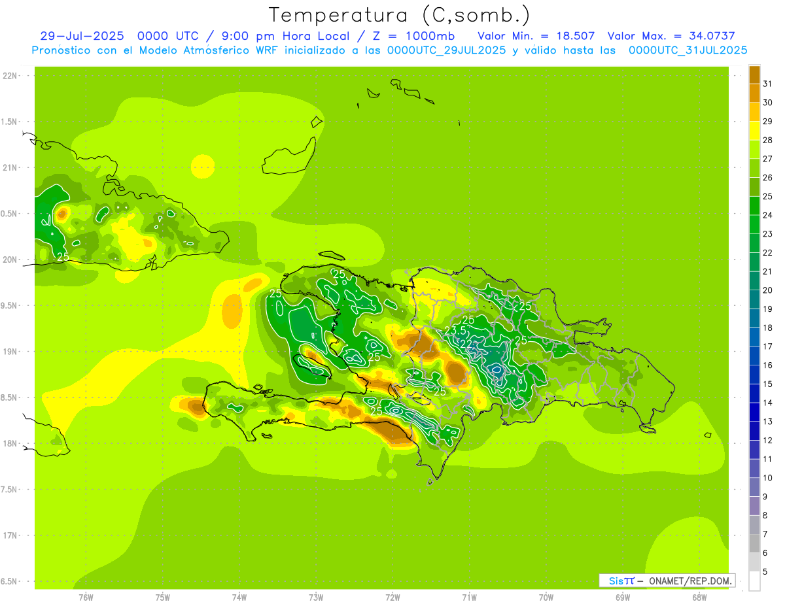Click the colorbar label "20"
Viewport: 785px width, 606px height.
(767, 290)
